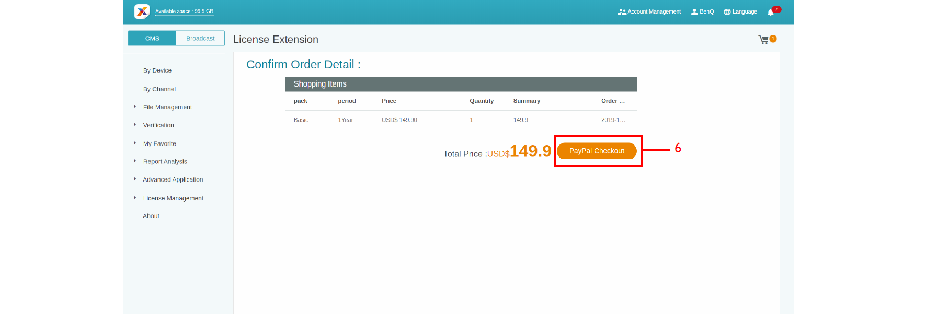Expand the Report Analysis section
The width and height of the screenshot is (926, 314).
click(x=165, y=162)
